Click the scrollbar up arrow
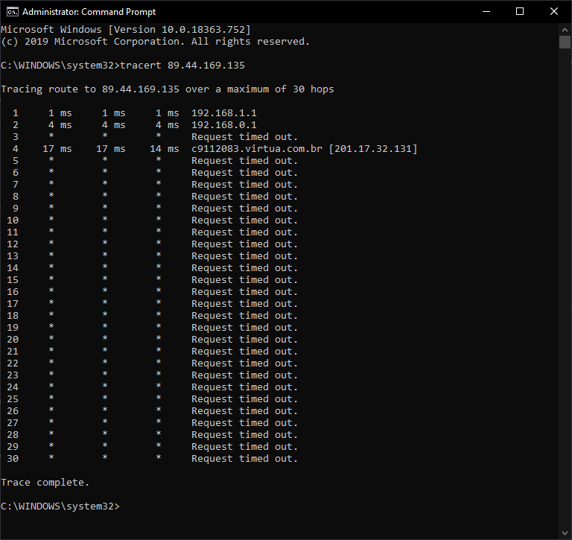Screen dimensions: 572x540 565,30
